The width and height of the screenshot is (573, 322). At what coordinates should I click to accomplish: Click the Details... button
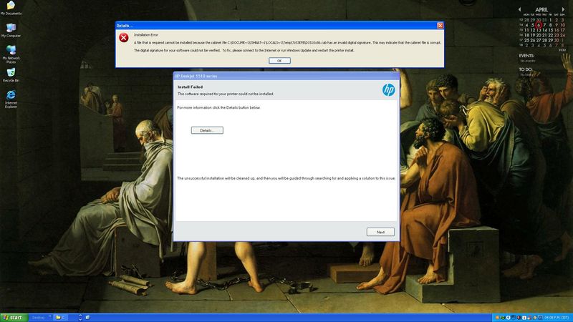tap(207, 130)
